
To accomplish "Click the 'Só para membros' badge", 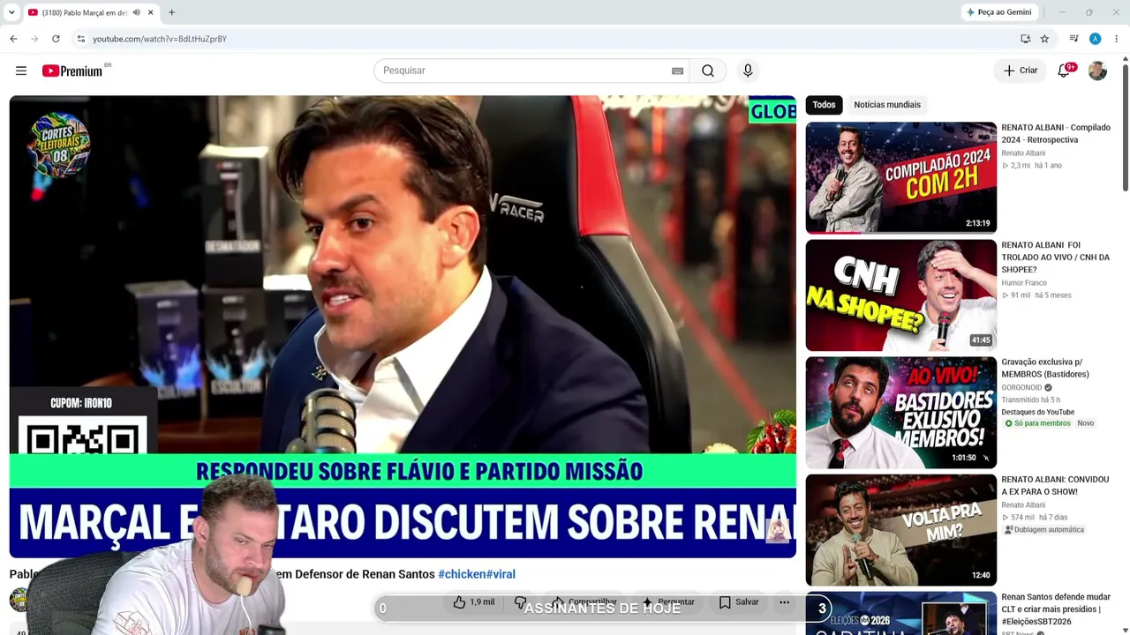I will (1037, 423).
